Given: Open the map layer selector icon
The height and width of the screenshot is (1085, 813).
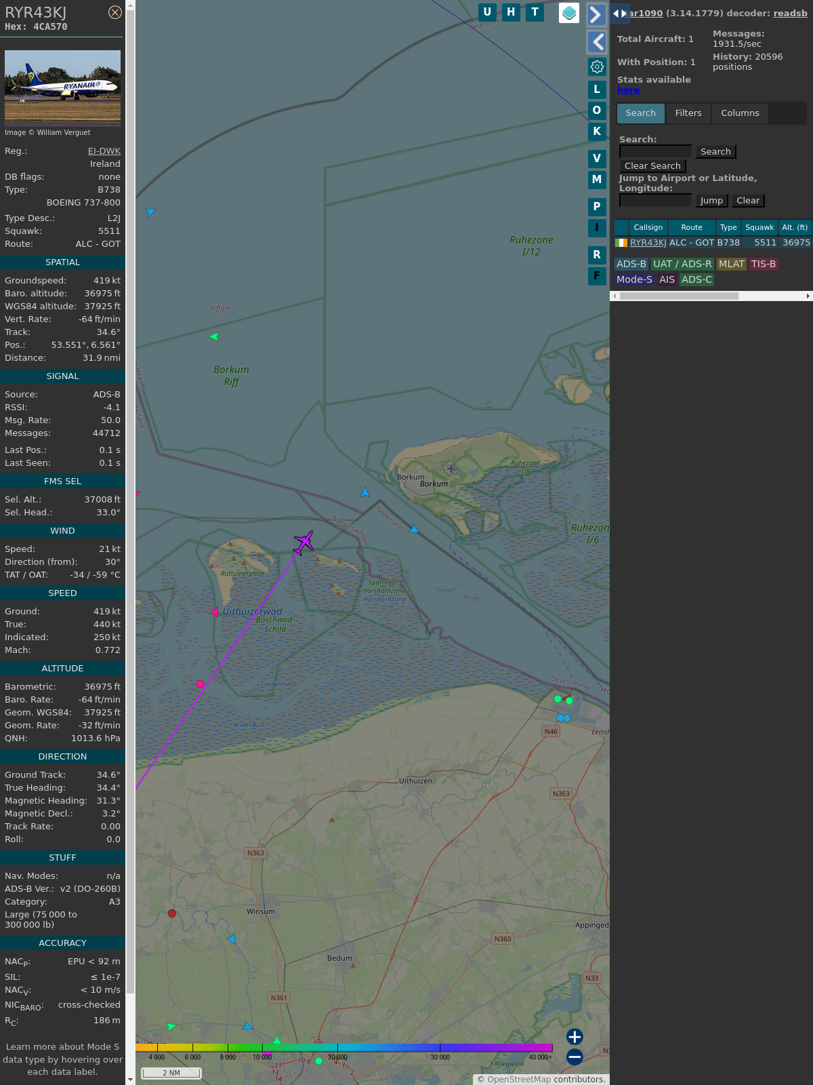Looking at the screenshot, I should [569, 13].
